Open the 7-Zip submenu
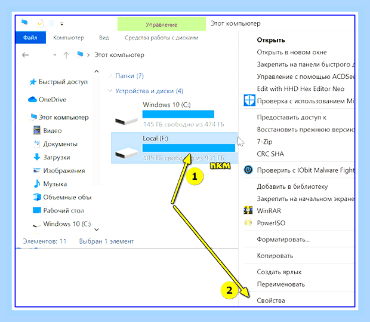 [264, 142]
